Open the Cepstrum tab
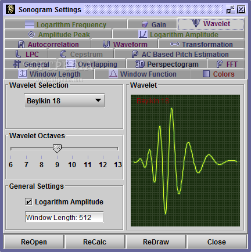Viewport: 251px width, 252px height. point(81,54)
